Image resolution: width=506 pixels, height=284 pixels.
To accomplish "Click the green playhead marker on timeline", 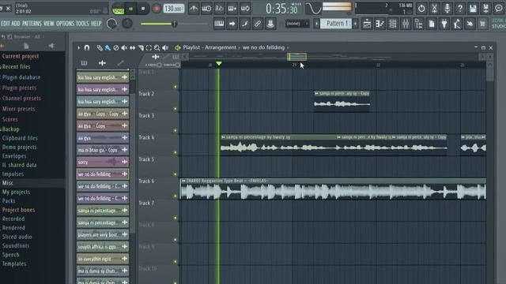I will pos(219,64).
